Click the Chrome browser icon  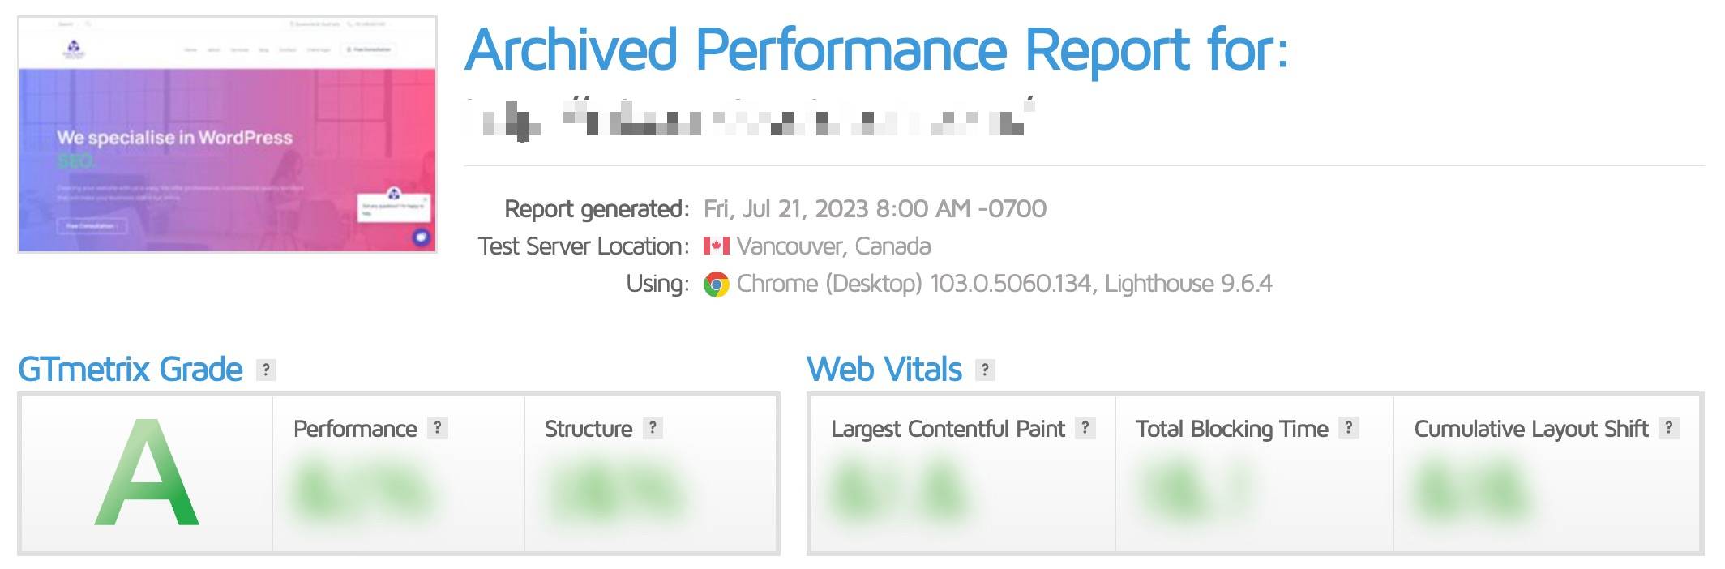pyautogui.click(x=717, y=284)
